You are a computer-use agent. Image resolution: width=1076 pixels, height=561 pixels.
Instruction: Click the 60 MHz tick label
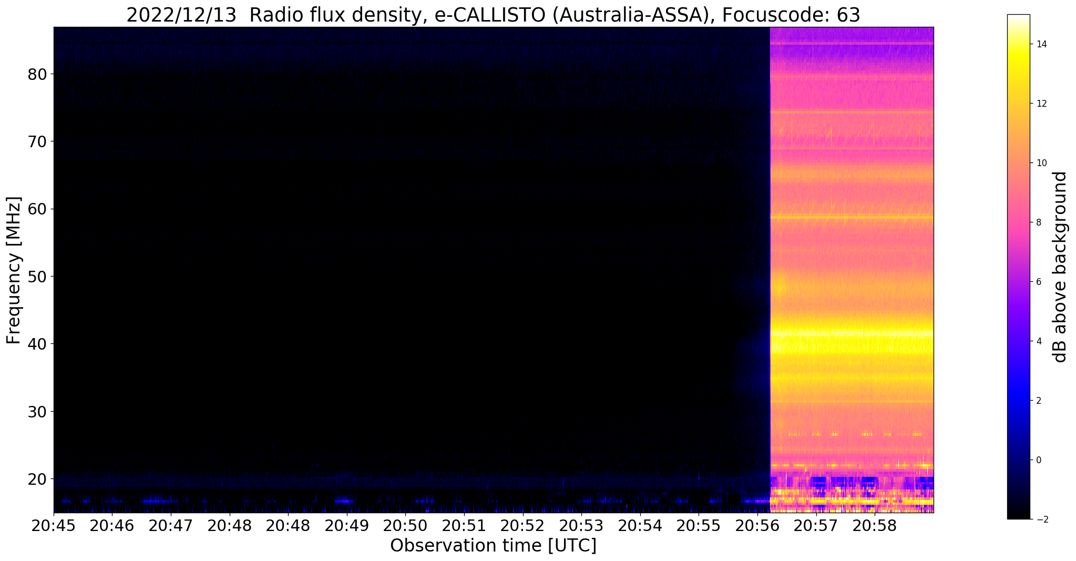37,209
